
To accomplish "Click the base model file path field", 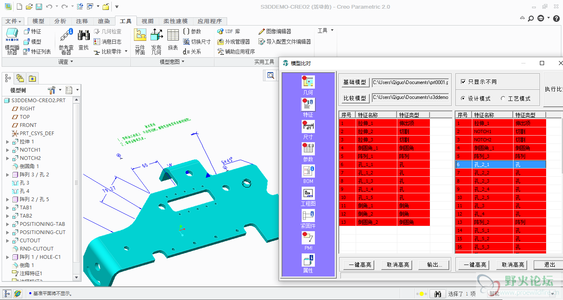I will tap(410, 82).
